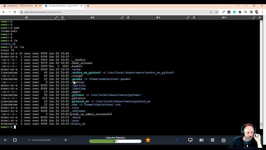Close the Course Simulation browser tab
Image resolution: width=266 pixels, height=150 pixels.
pyautogui.click(x=81, y=6)
